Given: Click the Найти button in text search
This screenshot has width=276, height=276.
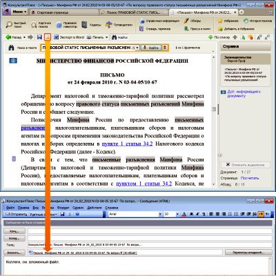Looking at the screenshot, I should (151, 48).
